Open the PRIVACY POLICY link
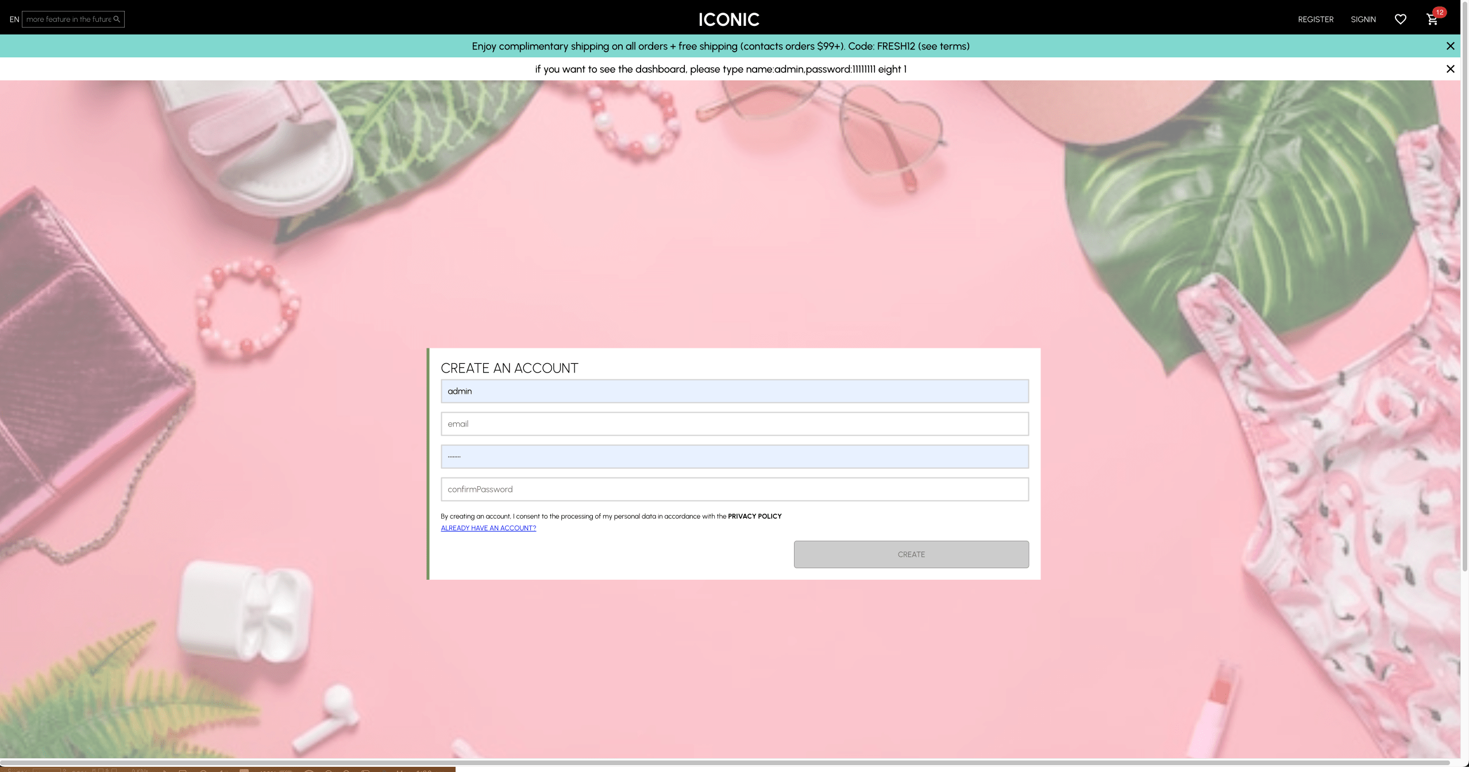1469x772 pixels. coord(754,516)
